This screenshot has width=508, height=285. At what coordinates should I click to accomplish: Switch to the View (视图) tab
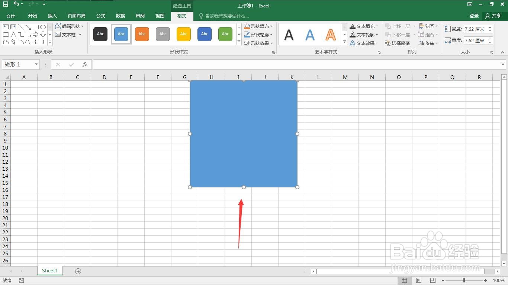coord(160,16)
